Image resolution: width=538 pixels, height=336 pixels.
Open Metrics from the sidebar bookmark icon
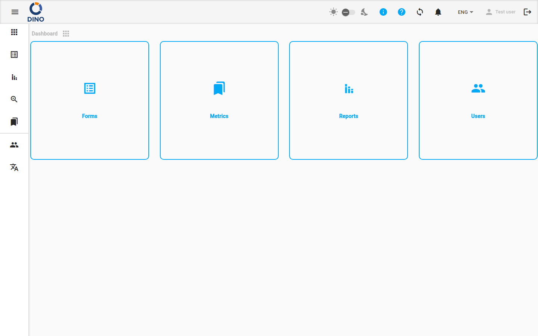pos(14,122)
